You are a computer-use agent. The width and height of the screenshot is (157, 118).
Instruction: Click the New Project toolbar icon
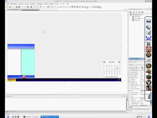point(8,7)
